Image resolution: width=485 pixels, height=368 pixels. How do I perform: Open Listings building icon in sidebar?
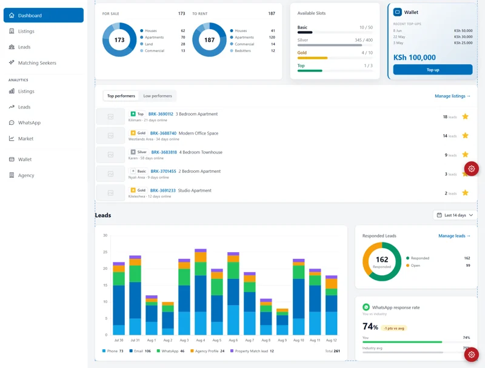click(12, 32)
